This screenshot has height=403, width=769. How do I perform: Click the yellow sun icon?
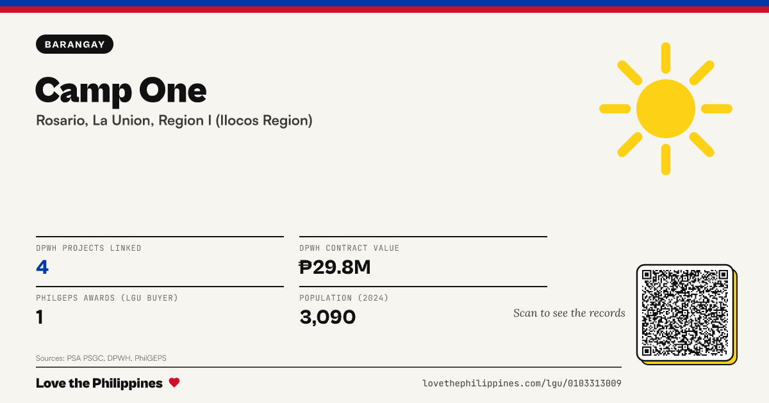666,109
